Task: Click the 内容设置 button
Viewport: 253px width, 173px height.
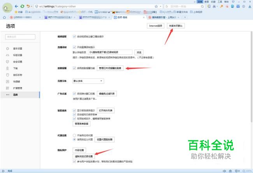Action: [x=79, y=150]
